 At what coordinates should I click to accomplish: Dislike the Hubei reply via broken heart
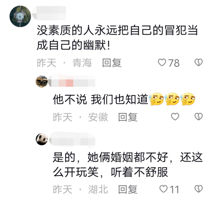199,189
